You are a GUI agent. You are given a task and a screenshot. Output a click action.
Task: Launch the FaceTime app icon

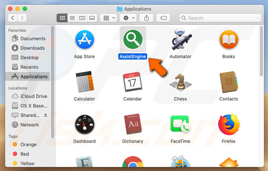pos(181,124)
